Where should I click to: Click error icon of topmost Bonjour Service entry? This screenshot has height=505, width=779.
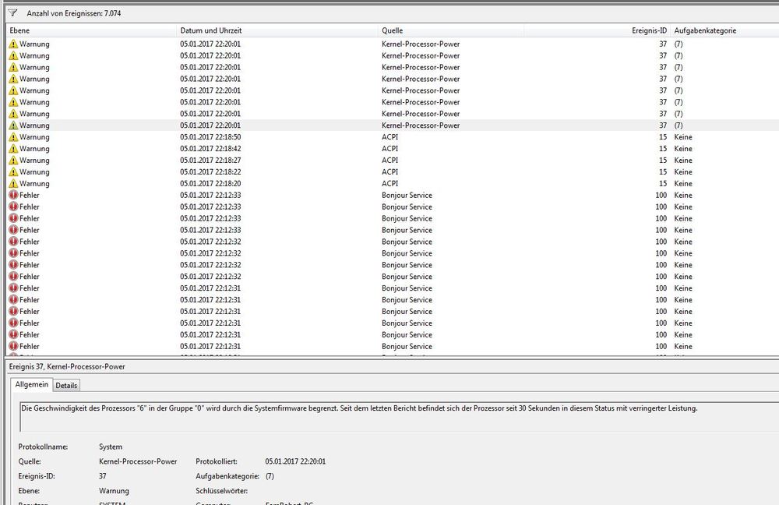point(12,196)
